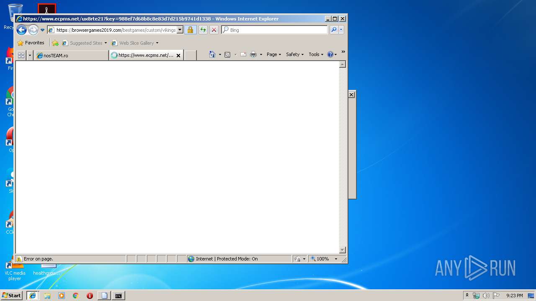
Task: Open the Start menu
Action: tap(11, 295)
